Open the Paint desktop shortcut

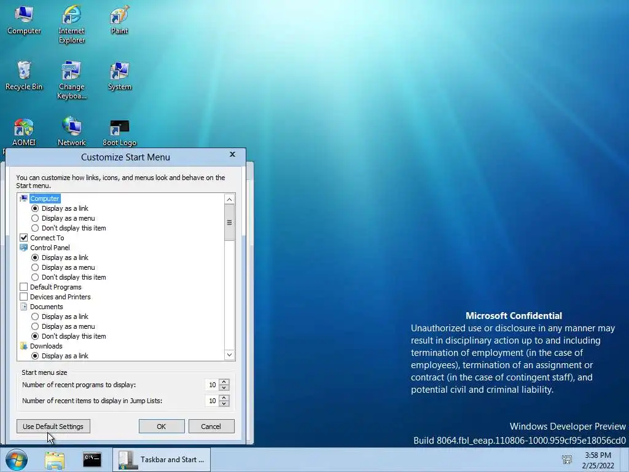[x=119, y=20]
